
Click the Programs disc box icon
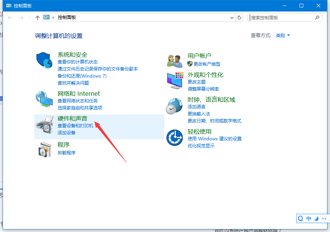pos(45,150)
